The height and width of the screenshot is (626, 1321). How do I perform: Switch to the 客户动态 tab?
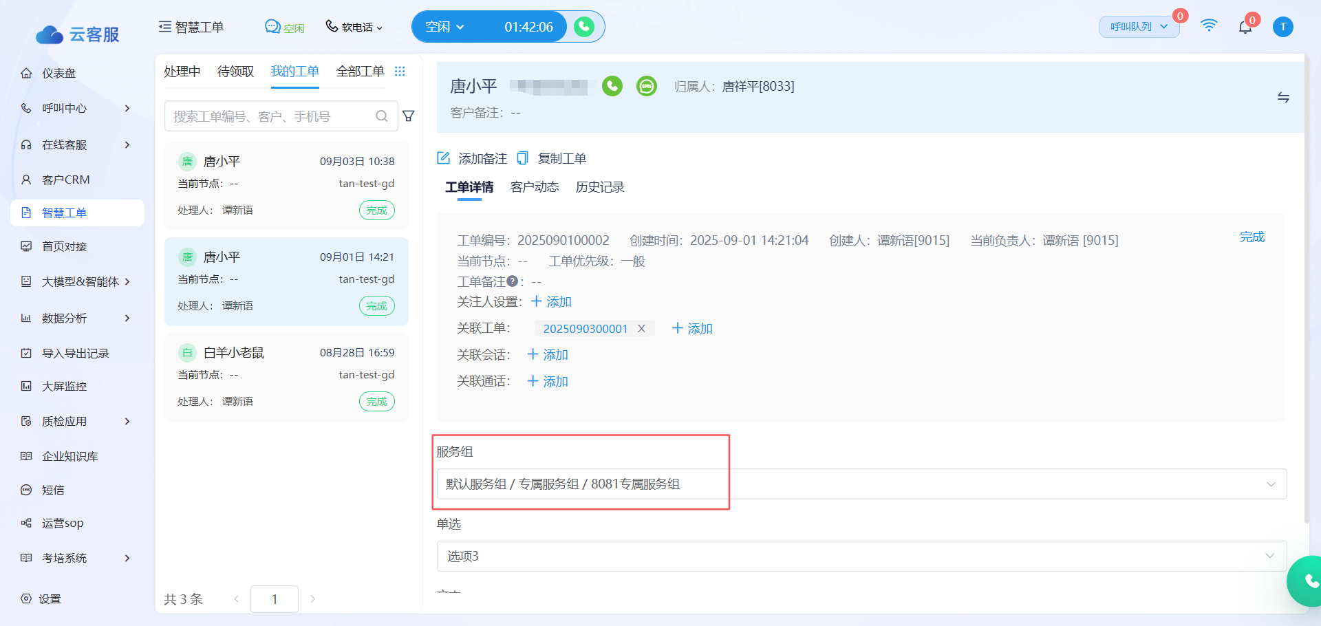(x=535, y=187)
